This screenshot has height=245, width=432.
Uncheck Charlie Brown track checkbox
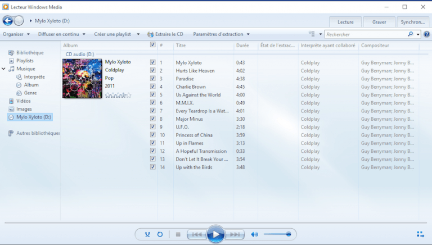[152, 86]
